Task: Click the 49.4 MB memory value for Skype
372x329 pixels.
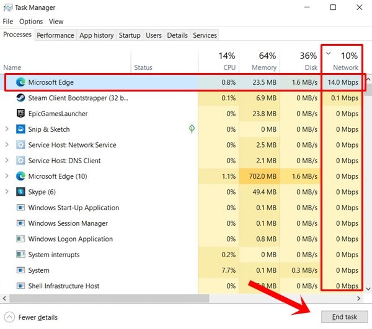Action: (x=265, y=192)
